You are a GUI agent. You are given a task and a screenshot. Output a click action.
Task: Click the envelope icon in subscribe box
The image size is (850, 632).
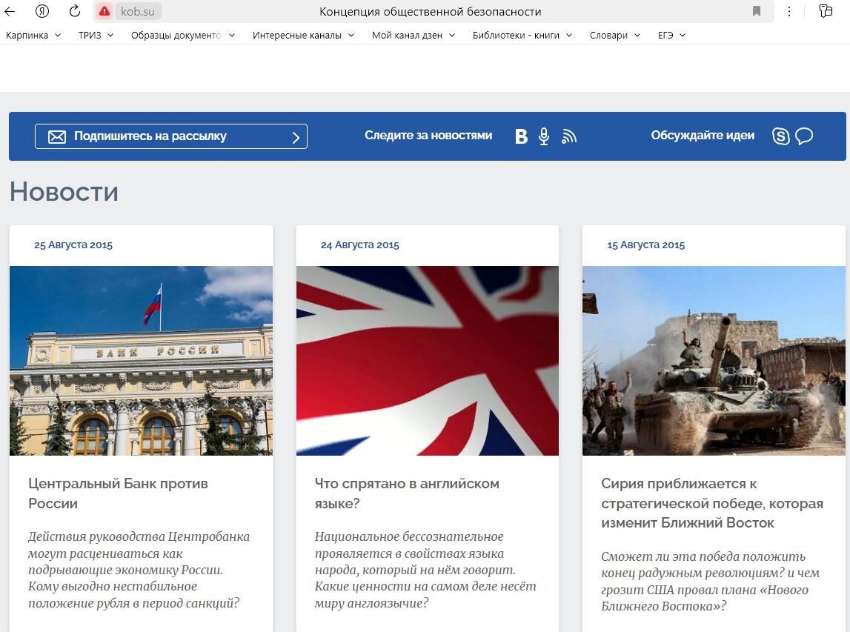[x=57, y=136]
